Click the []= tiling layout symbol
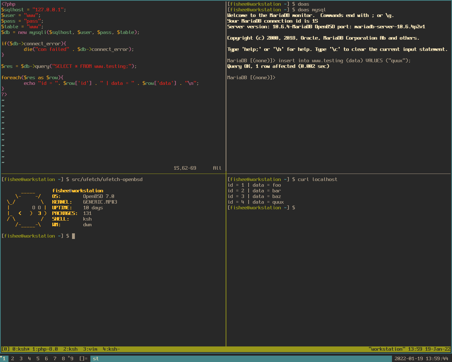The image size is (452, 362). point(83,358)
